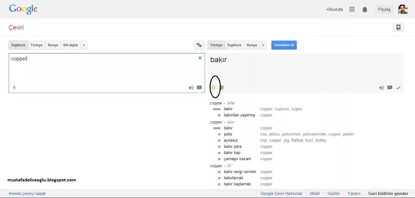Click bakır kaplamak entry

pyautogui.click(x=237, y=184)
